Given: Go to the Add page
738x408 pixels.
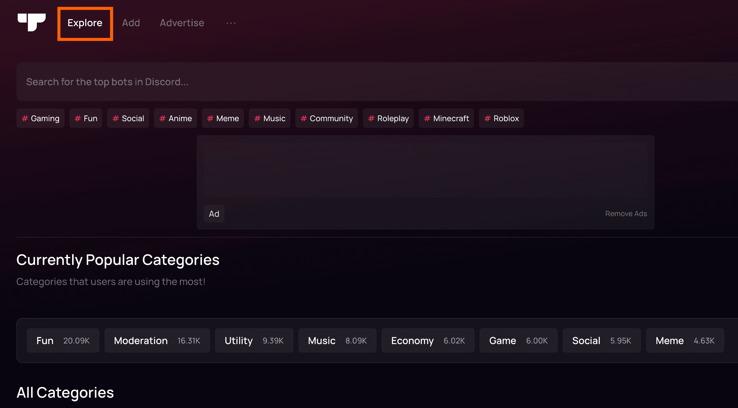Looking at the screenshot, I should (131, 23).
